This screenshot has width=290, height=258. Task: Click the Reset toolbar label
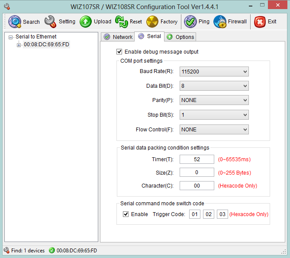(x=136, y=22)
